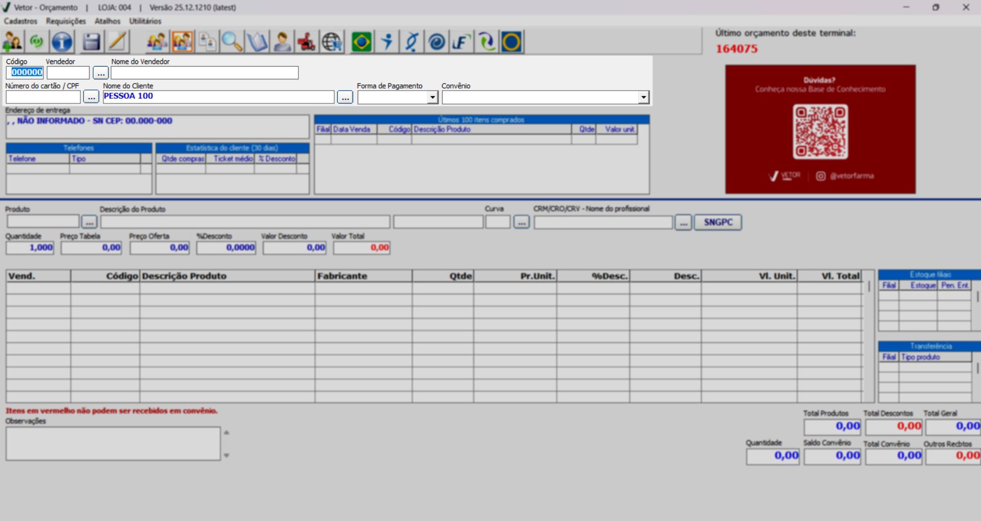Click the blue spiral icon in toolbar
Viewport: 981px width, 521px height.
437,41
